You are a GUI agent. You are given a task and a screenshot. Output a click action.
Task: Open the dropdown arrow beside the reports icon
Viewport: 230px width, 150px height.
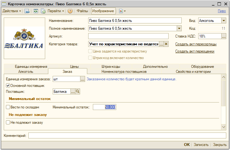point(125,11)
